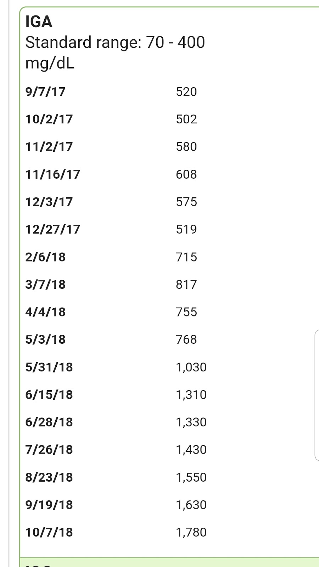Screen dimensions: 319x567
Task: Click the 502 result value
Action: point(186,119)
